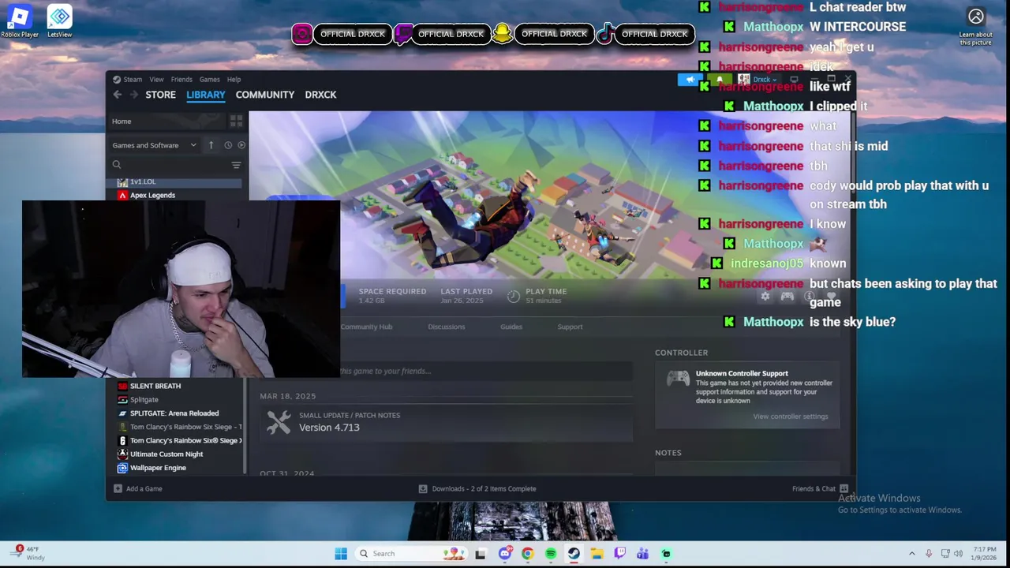
Task: Click the taskbar volume icon
Action: coord(959,554)
